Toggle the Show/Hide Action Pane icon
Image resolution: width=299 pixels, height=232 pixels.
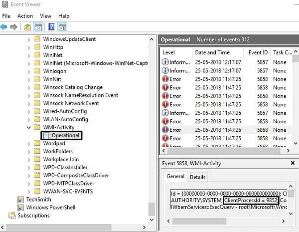[62, 27]
